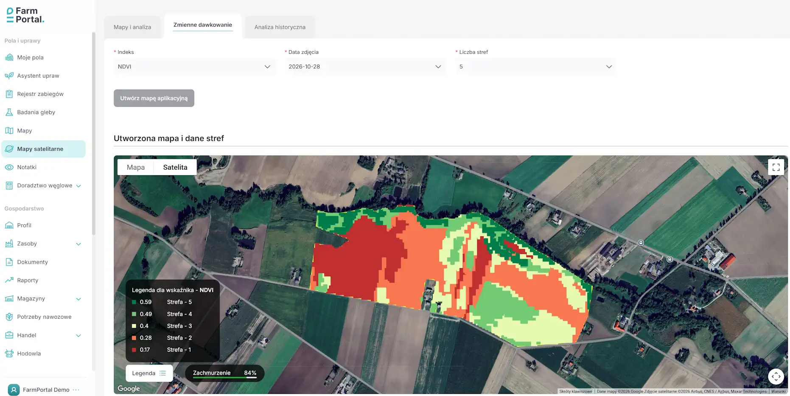
Task: Click the 'Utworzona mapa i dane stref' heading
Action: pos(169,138)
